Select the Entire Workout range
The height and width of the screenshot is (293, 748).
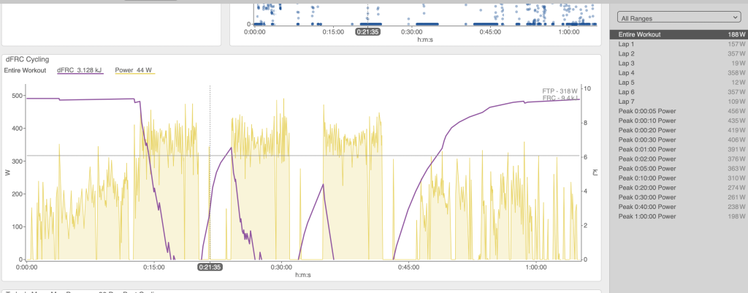[x=679, y=34]
